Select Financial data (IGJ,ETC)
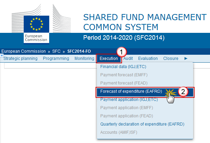This screenshot has height=143, width=210. click(x=123, y=67)
